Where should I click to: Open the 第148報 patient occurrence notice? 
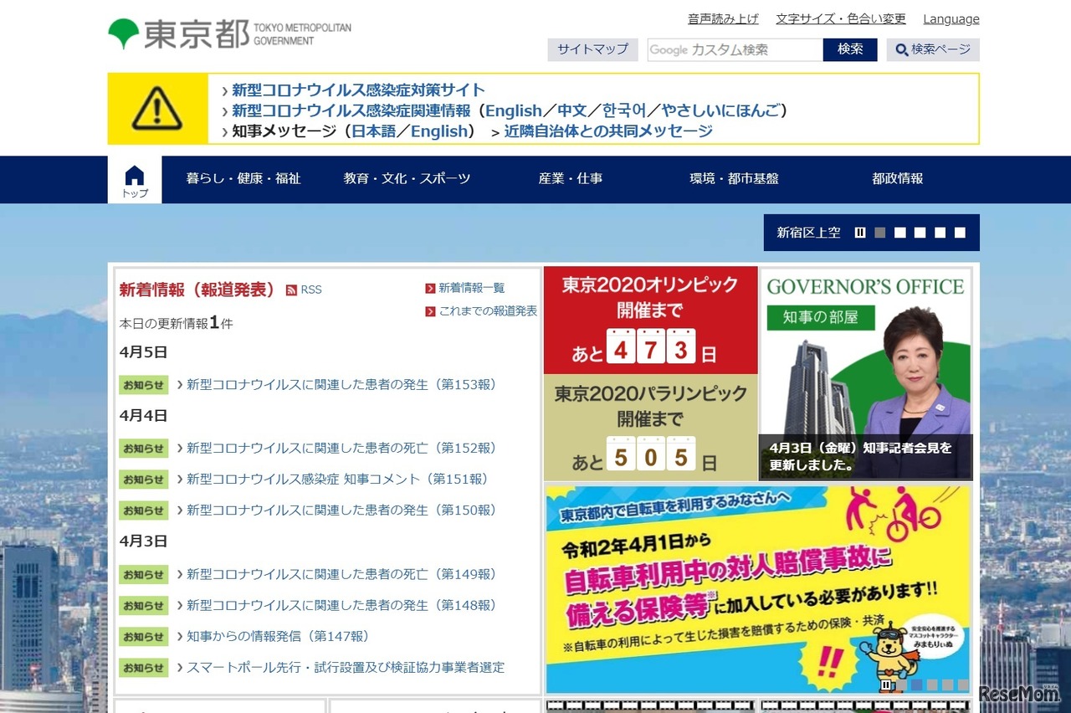(341, 605)
